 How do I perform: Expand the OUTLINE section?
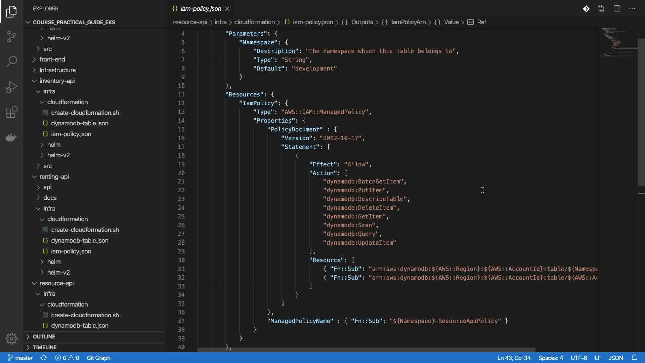(x=44, y=336)
